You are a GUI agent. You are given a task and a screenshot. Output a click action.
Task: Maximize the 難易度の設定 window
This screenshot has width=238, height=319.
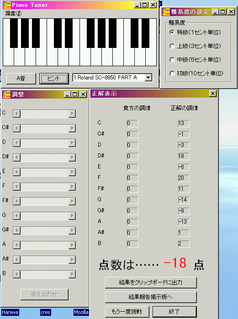click(x=223, y=11)
